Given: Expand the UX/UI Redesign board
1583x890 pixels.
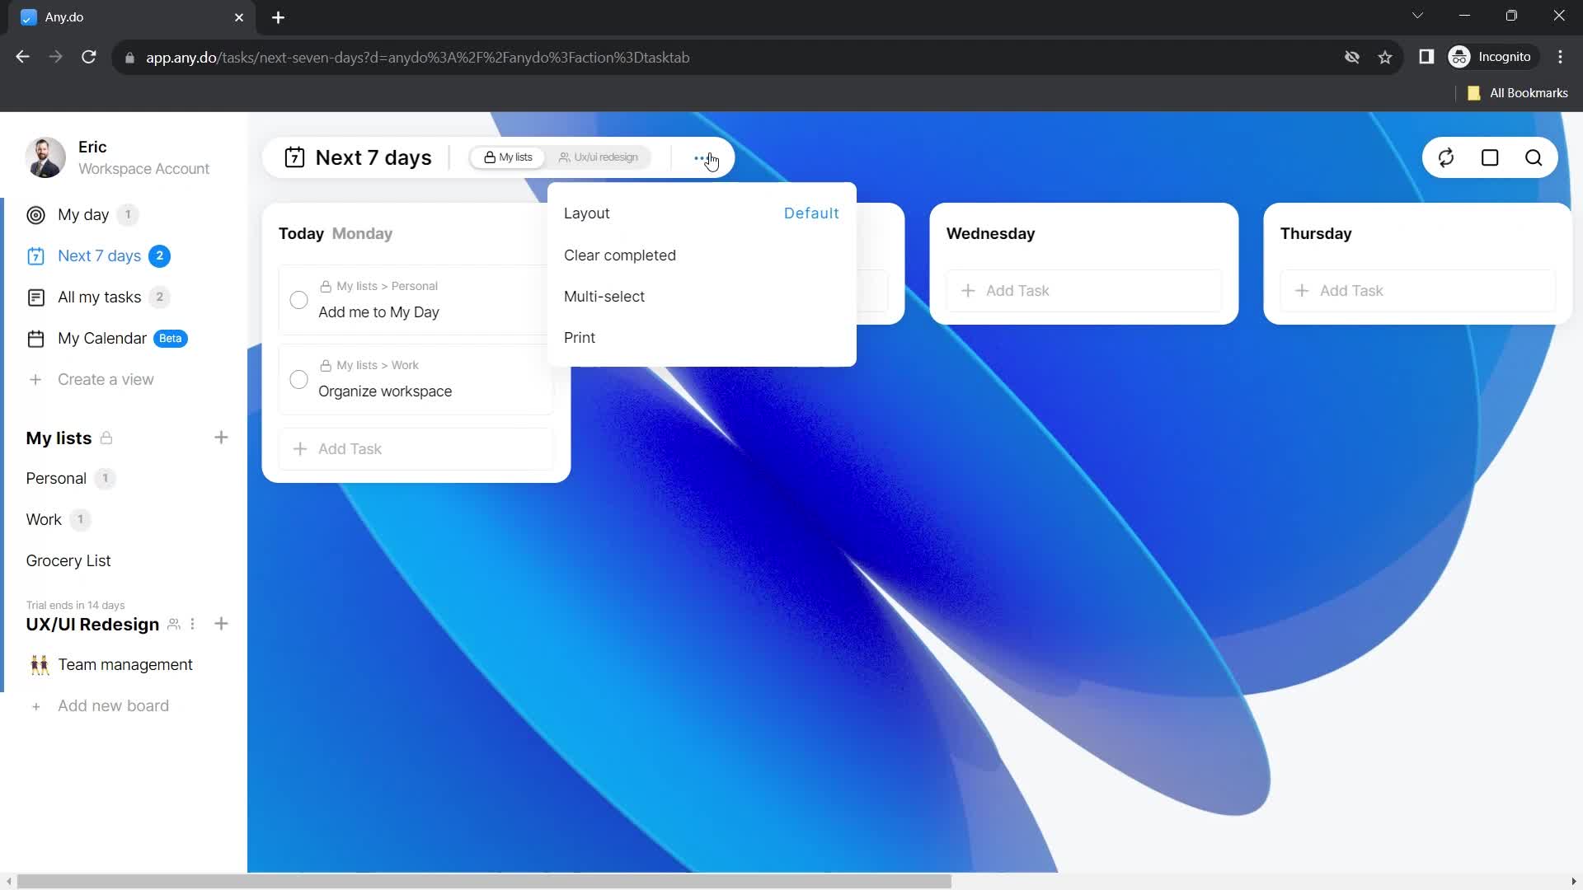Looking at the screenshot, I should (92, 624).
